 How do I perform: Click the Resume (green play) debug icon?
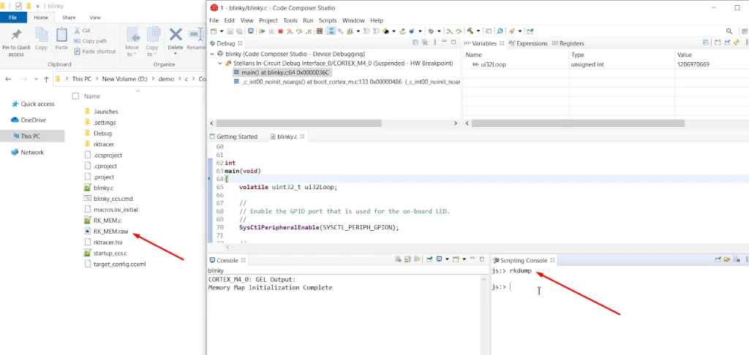click(x=262, y=31)
